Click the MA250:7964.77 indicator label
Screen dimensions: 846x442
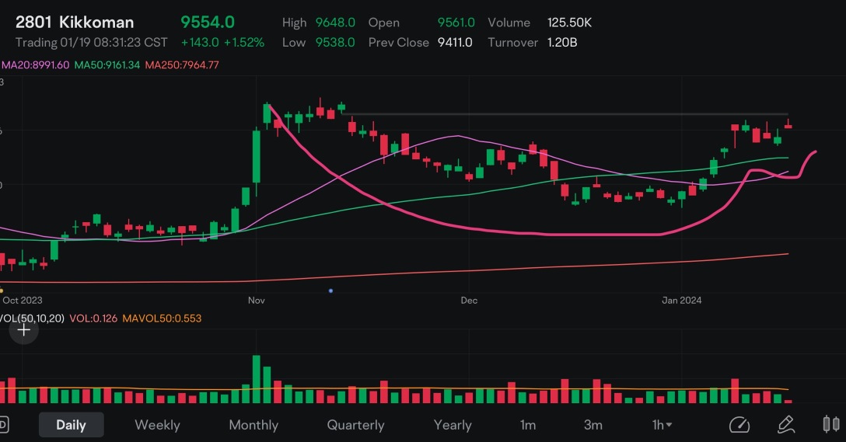point(182,64)
